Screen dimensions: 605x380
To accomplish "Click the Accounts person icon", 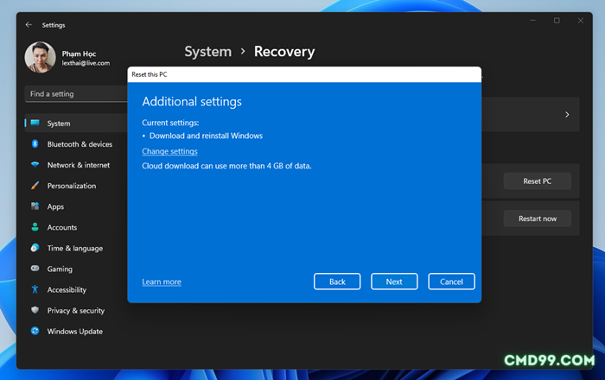I will (35, 227).
